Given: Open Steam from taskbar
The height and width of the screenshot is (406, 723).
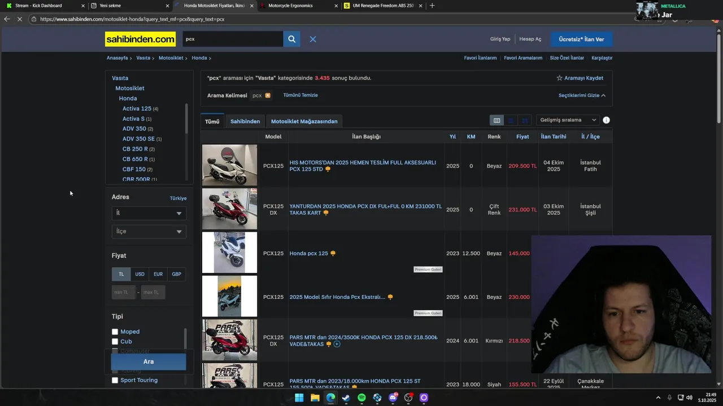Looking at the screenshot, I should click(x=346, y=398).
